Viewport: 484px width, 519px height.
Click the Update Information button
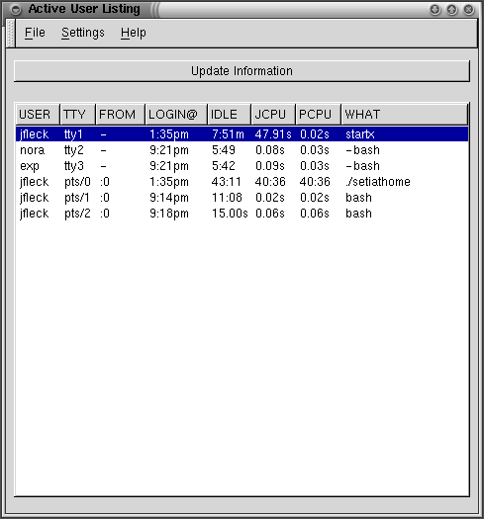(242, 71)
